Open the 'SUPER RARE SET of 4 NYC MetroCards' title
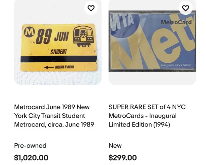The image size is (206, 165). (x=147, y=116)
